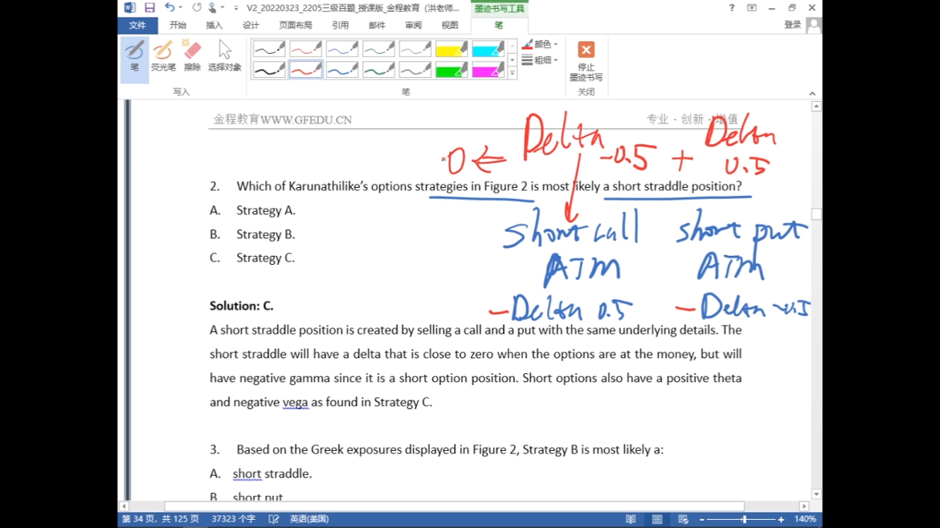Screen dimensions: 940x528
Task: Select the 荧光笔 highlighter tool
Action: pos(163,58)
